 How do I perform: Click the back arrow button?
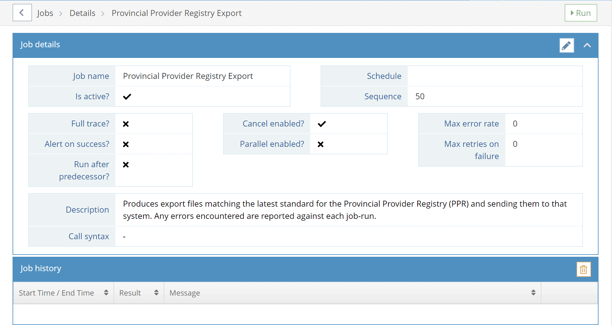click(22, 13)
